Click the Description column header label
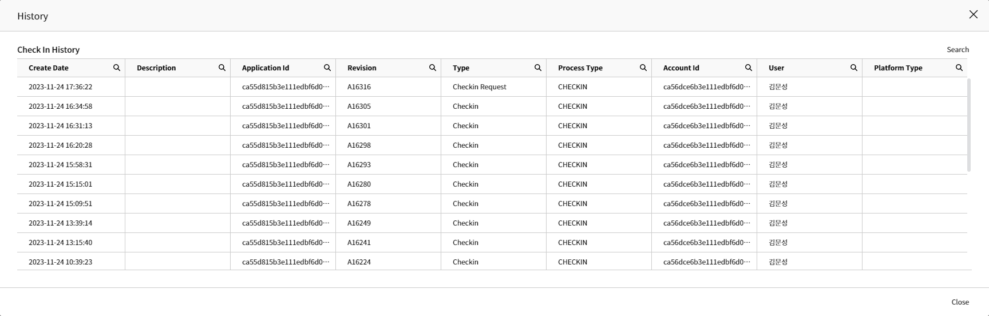This screenshot has height=316, width=989. pyautogui.click(x=156, y=68)
